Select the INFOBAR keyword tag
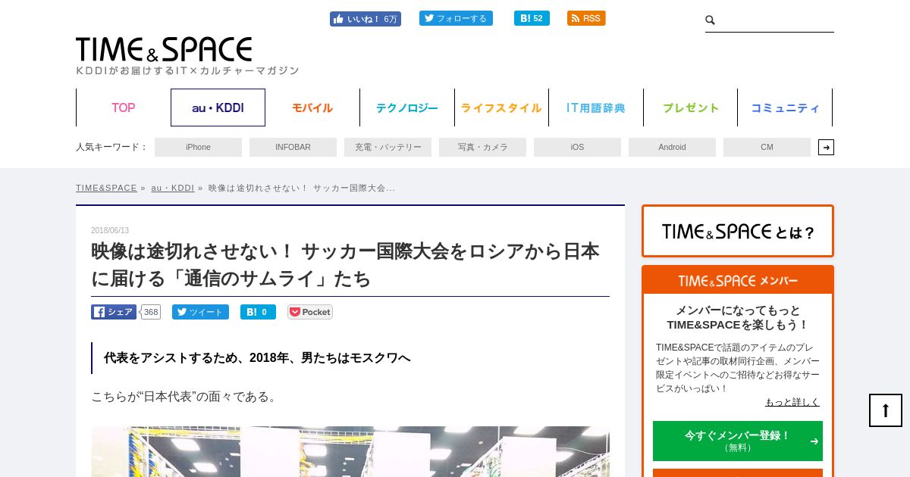This screenshot has width=910, height=477. pos(293,147)
